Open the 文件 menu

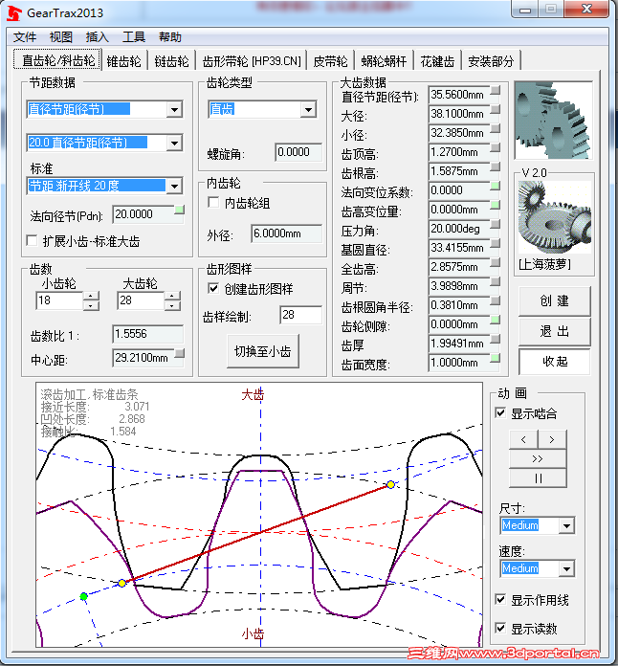click(25, 37)
